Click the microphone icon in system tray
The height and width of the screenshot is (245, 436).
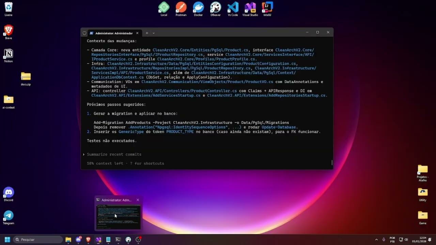tap(384, 240)
